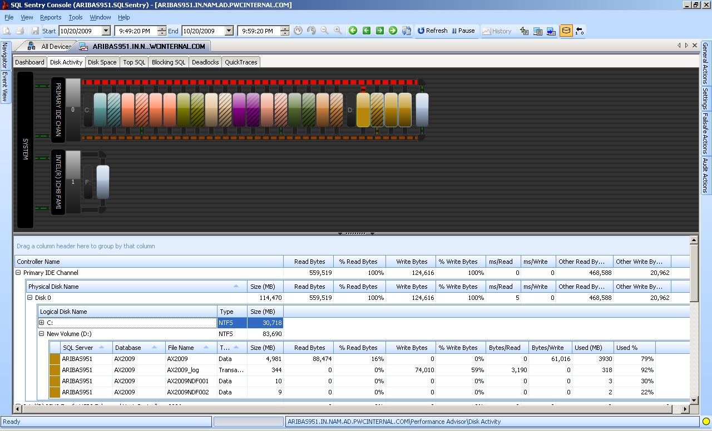Select the solid teal file cylinder on C:
This screenshot has width=712, height=431.
point(100,109)
